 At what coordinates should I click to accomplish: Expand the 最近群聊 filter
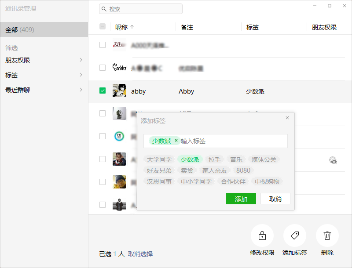click(44, 90)
